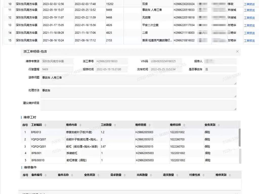Click sort icon beside 维修内容 header
Viewport: 259px width, 194px height.
click(80, 125)
